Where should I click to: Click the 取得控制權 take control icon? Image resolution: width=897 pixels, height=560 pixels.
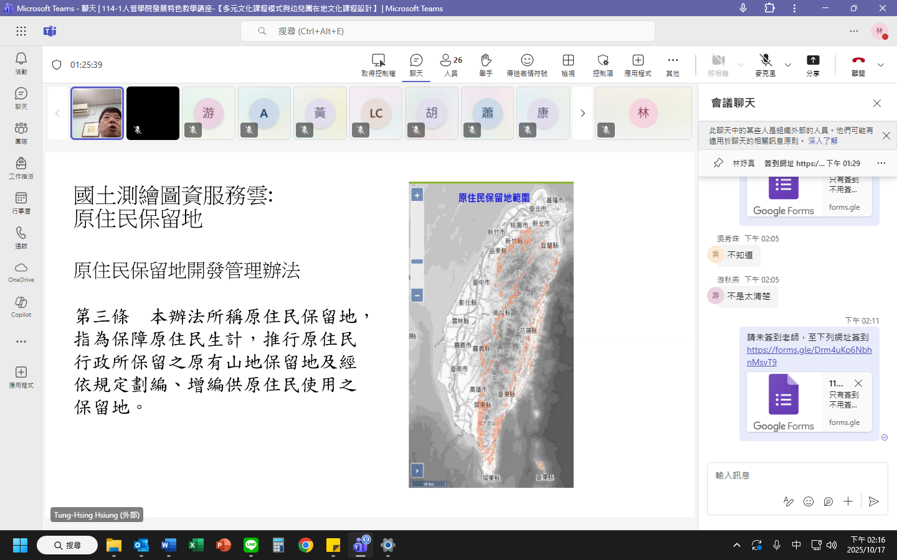378,64
